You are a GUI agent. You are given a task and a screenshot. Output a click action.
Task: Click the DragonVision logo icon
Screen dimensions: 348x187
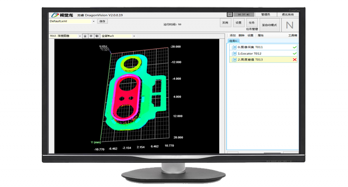pos(54,14)
